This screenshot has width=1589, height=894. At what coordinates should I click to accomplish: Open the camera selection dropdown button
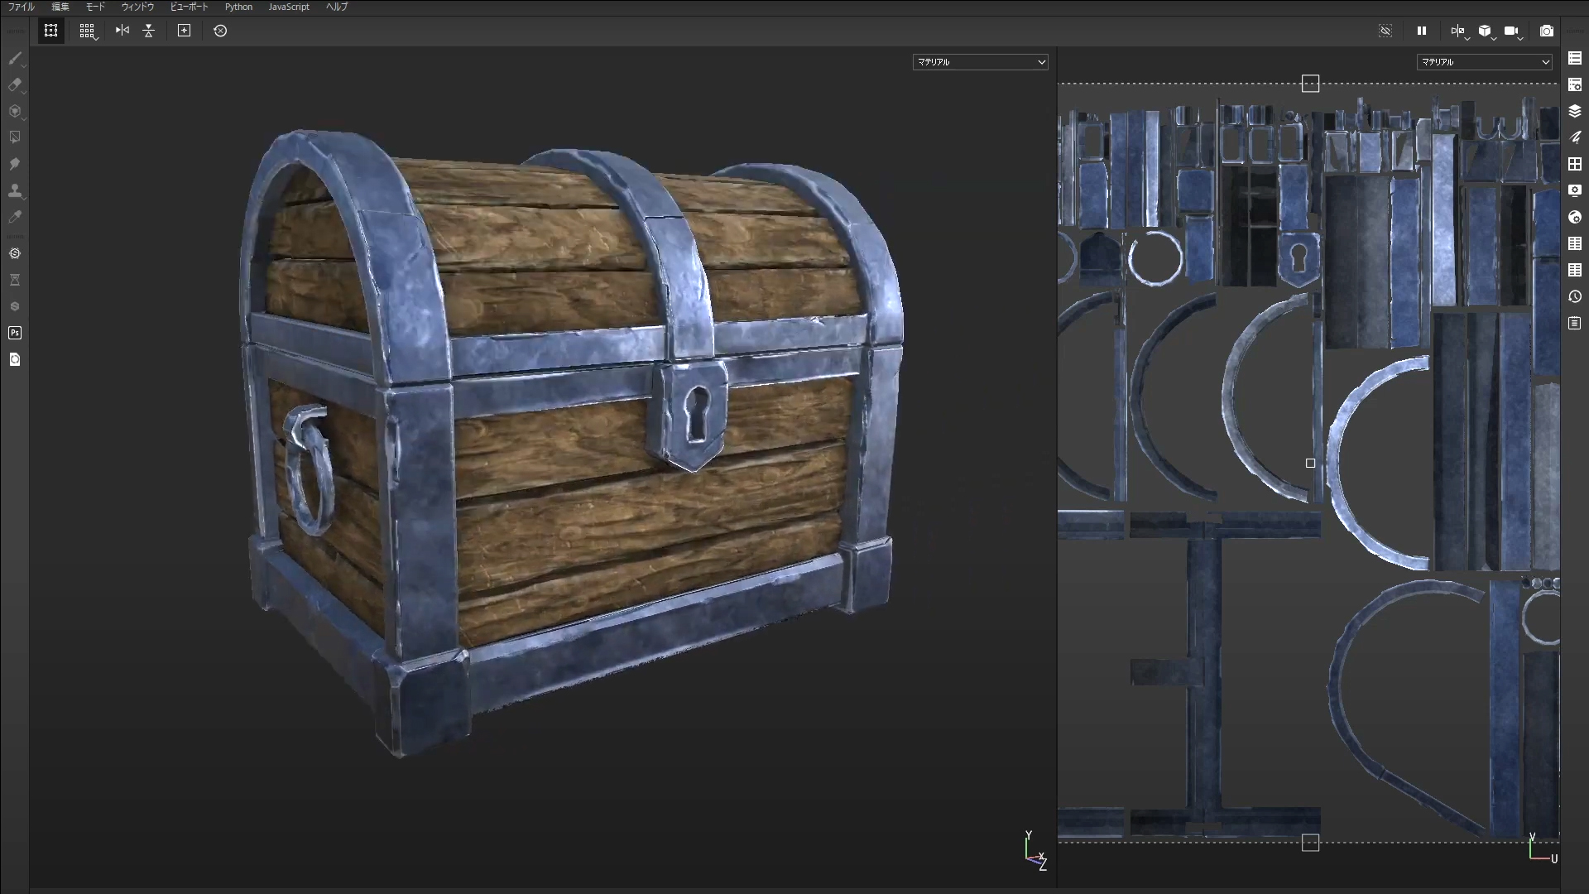1512,31
